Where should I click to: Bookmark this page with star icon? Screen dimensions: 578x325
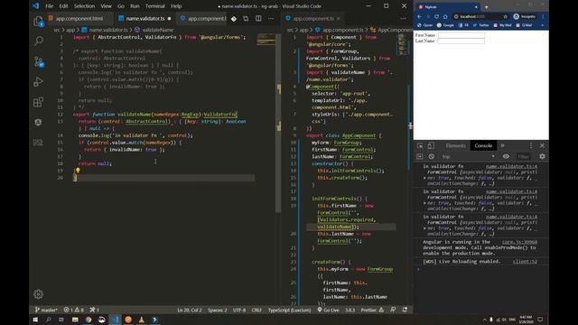[506, 16]
